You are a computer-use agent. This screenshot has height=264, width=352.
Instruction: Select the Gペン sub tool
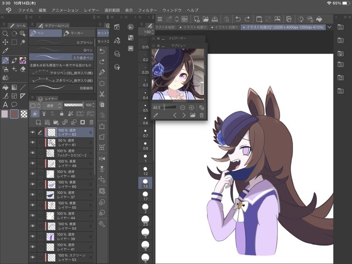coord(62,50)
